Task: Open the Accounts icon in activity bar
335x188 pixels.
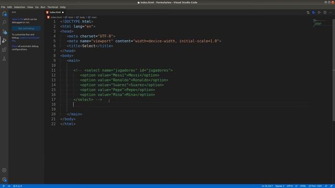Action: point(4,170)
